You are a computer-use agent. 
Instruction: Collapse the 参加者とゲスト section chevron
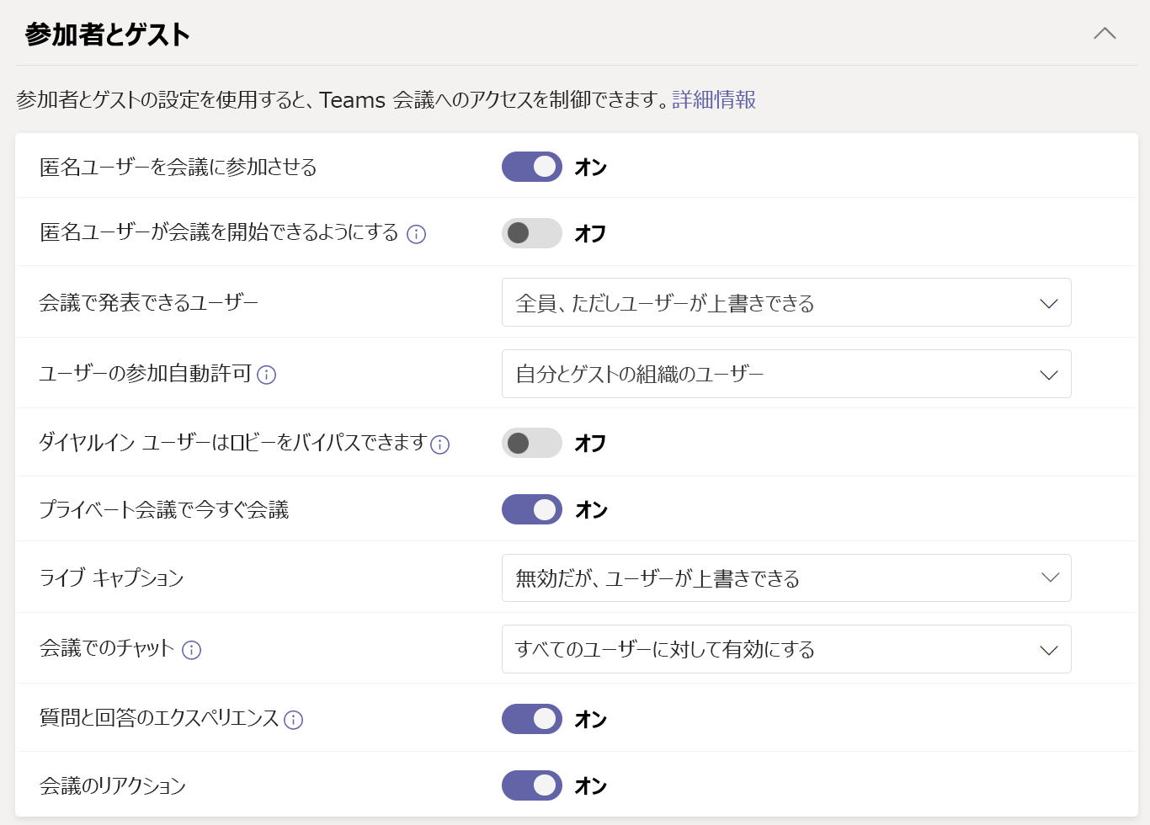point(1105,34)
